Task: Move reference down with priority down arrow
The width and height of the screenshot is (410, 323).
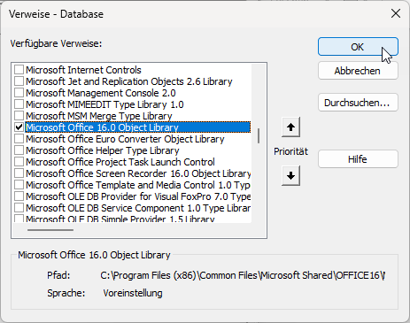Action: pyautogui.click(x=290, y=176)
